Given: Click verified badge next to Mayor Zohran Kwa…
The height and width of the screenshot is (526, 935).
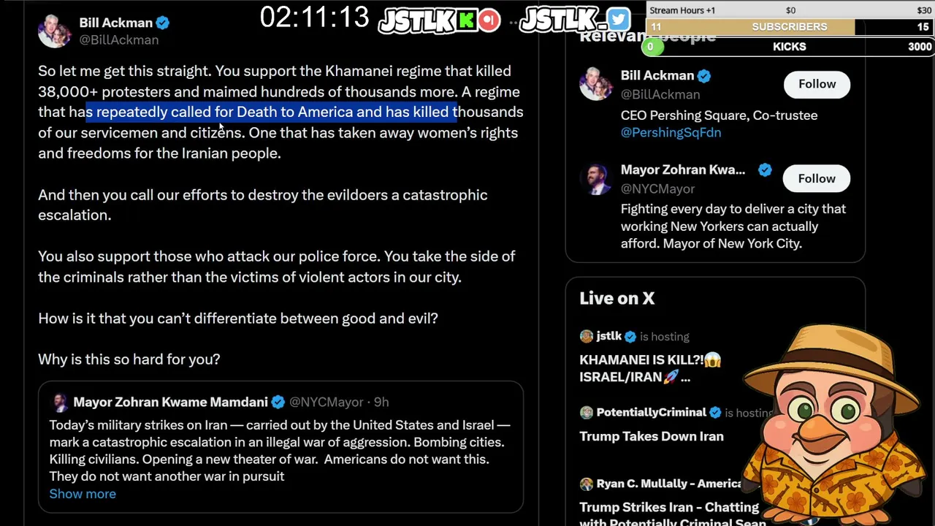Looking at the screenshot, I should [765, 169].
